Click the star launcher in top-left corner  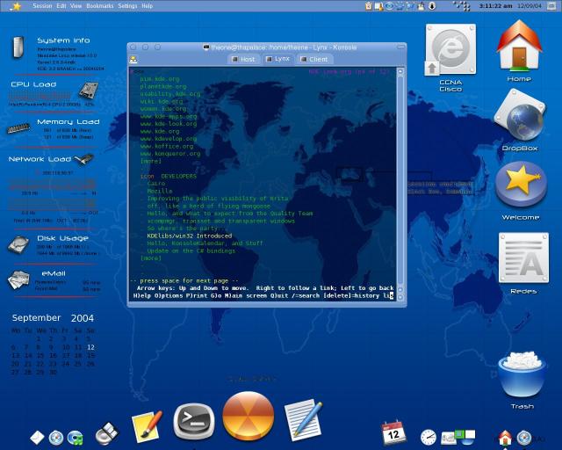(16, 6)
